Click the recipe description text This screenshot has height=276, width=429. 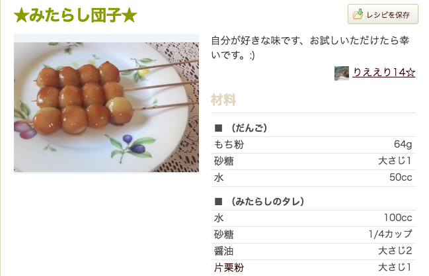coord(309,47)
